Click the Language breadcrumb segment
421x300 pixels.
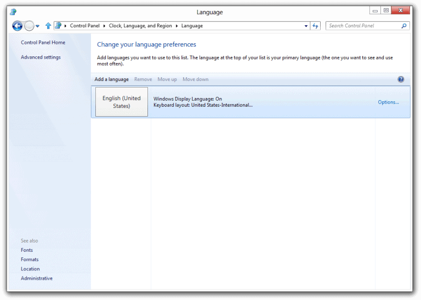192,26
